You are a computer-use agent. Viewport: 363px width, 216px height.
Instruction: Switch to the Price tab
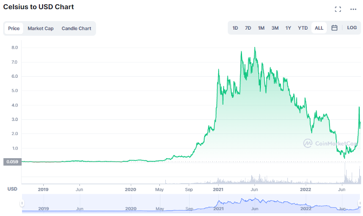coord(14,29)
